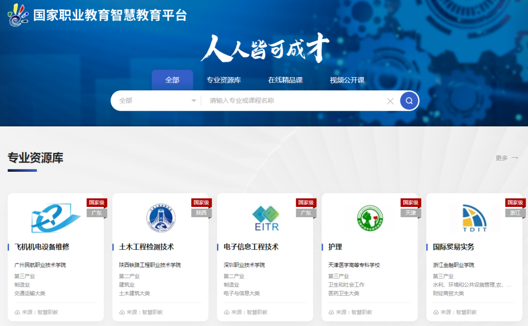
Task: Open the 视频公开课 tab
Action: coord(347,80)
